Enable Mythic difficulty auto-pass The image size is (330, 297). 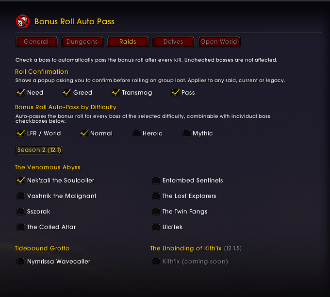[x=186, y=133]
